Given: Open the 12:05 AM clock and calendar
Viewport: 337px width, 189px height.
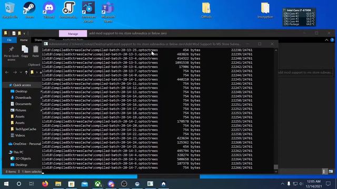Looking at the screenshot, I should coord(314,184).
